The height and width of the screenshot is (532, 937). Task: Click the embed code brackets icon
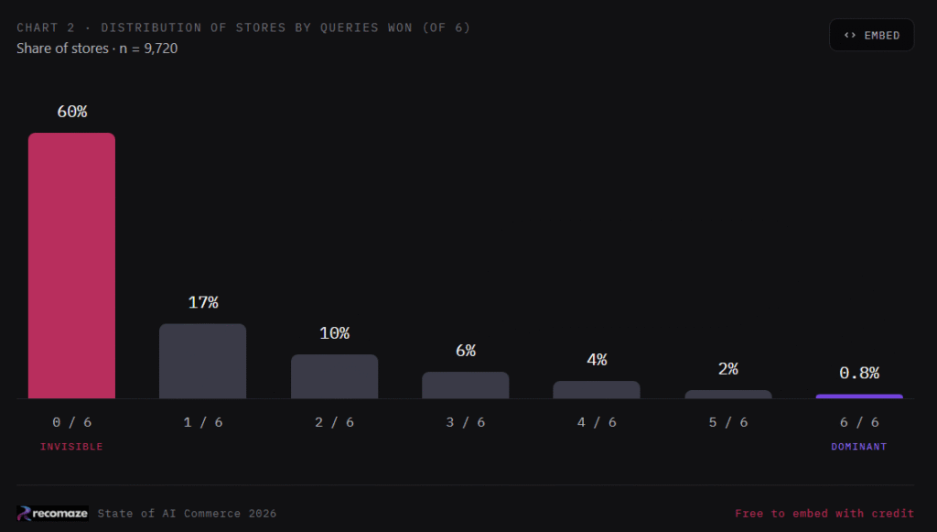point(850,36)
